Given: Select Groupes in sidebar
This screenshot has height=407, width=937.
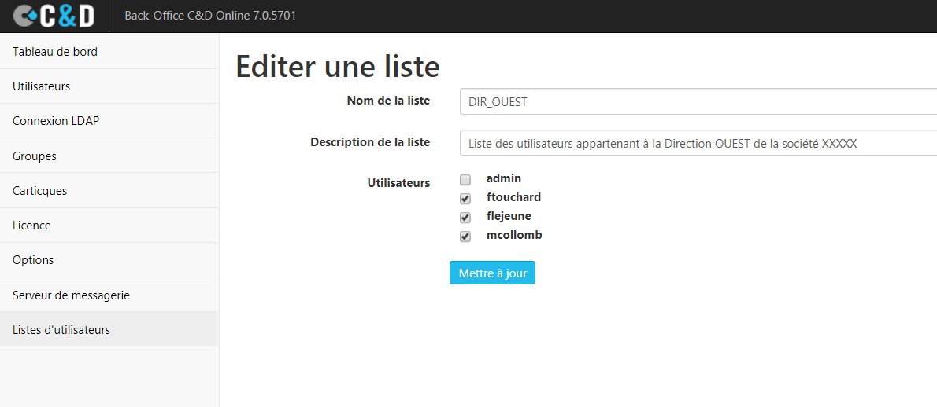Looking at the screenshot, I should pyautogui.click(x=109, y=156).
